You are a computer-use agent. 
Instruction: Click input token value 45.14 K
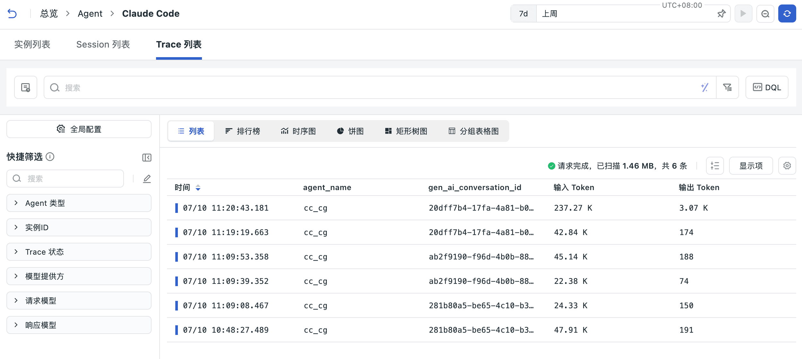pyautogui.click(x=571, y=257)
